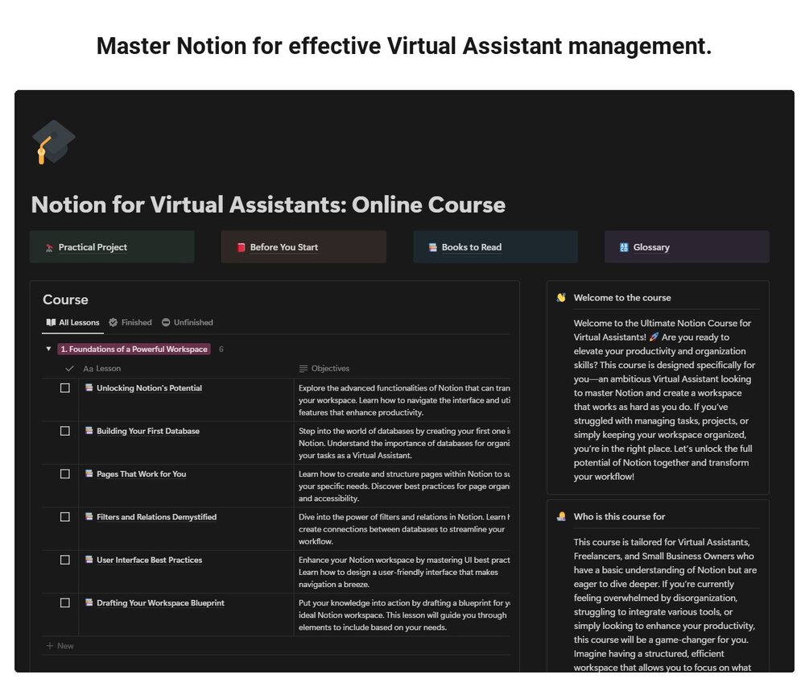Click the Objectives column lines icon
The width and height of the screenshot is (809, 687).
pyautogui.click(x=303, y=369)
